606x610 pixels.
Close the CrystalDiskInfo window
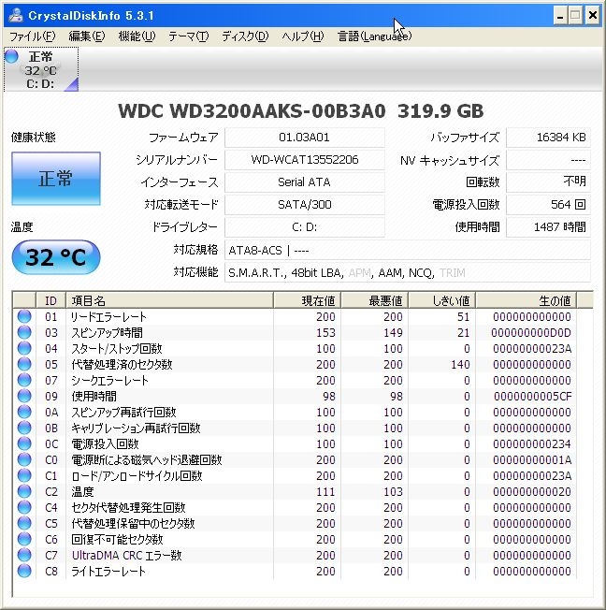pyautogui.click(x=593, y=16)
